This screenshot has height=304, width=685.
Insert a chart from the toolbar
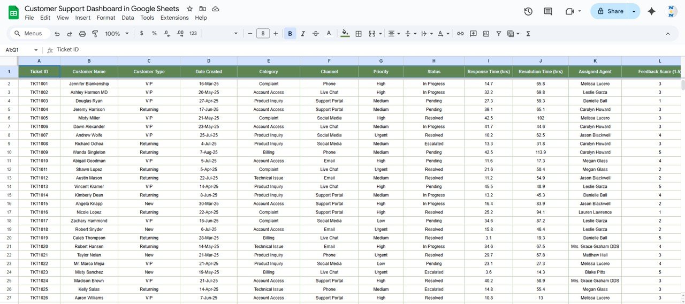[x=486, y=34]
